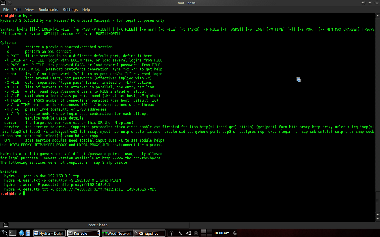
Task: Expand hidden system tray icons with the arrow
Action: click(196, 233)
